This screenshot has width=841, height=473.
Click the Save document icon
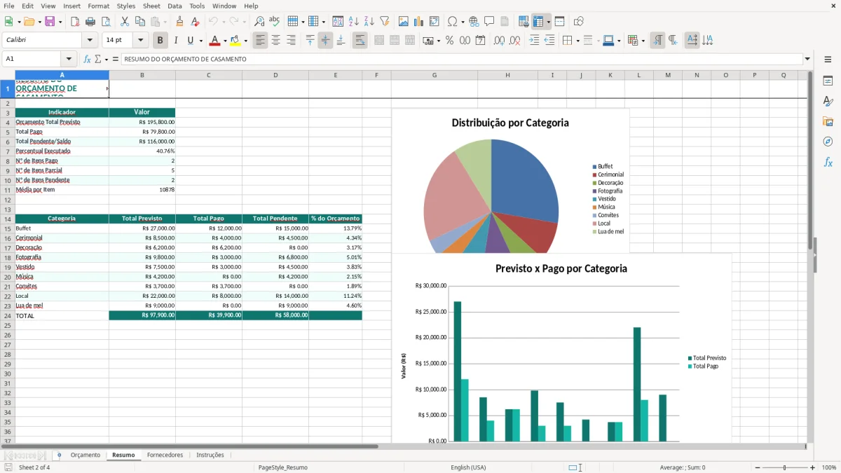(50, 22)
